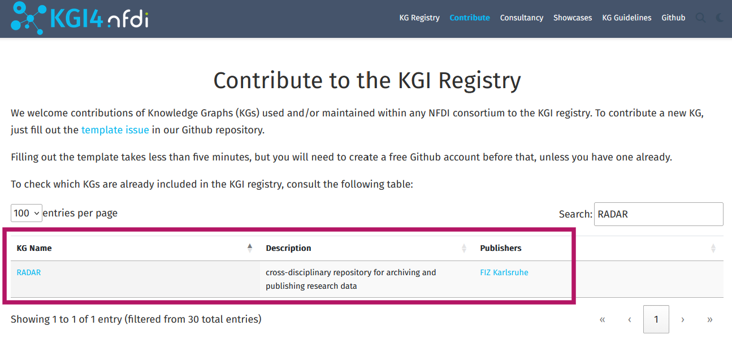Open the RADAR knowledge graph link
The image size is (732, 343).
pyautogui.click(x=29, y=272)
